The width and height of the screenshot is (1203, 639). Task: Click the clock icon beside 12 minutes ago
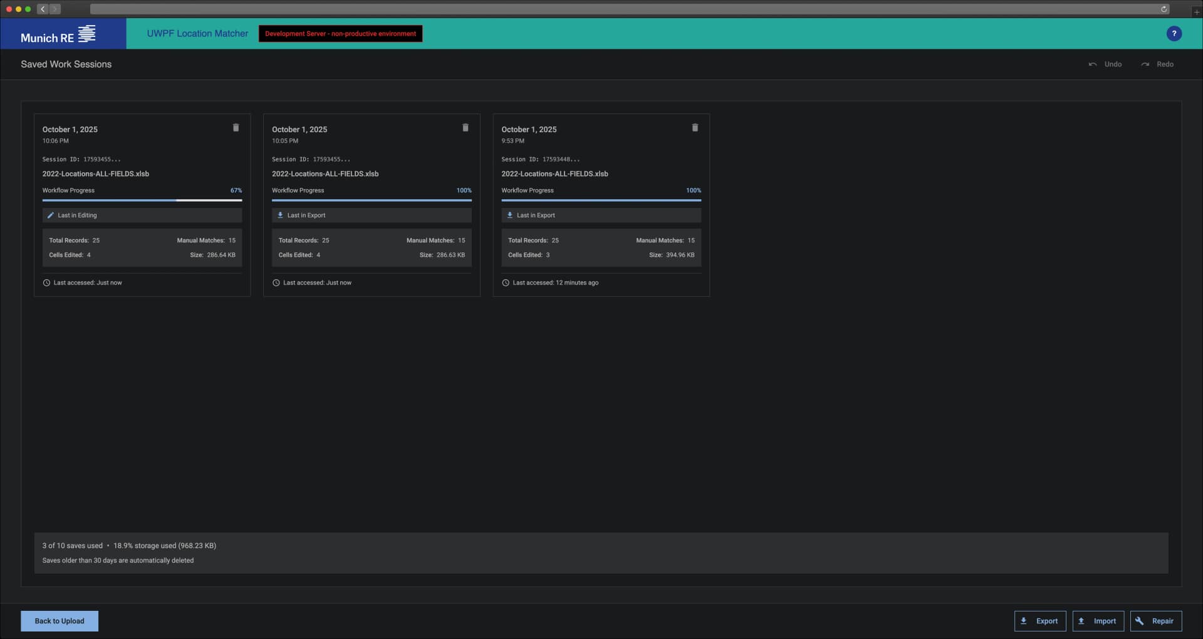point(506,283)
